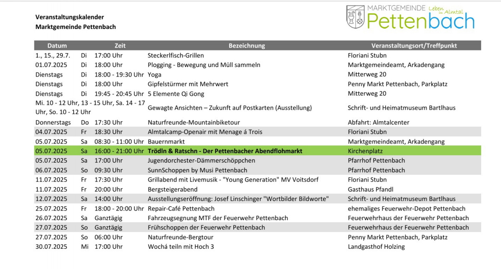Click "Naturfreunde-Mountainbiketour" event
This screenshot has width=501, height=269.
coord(194,122)
